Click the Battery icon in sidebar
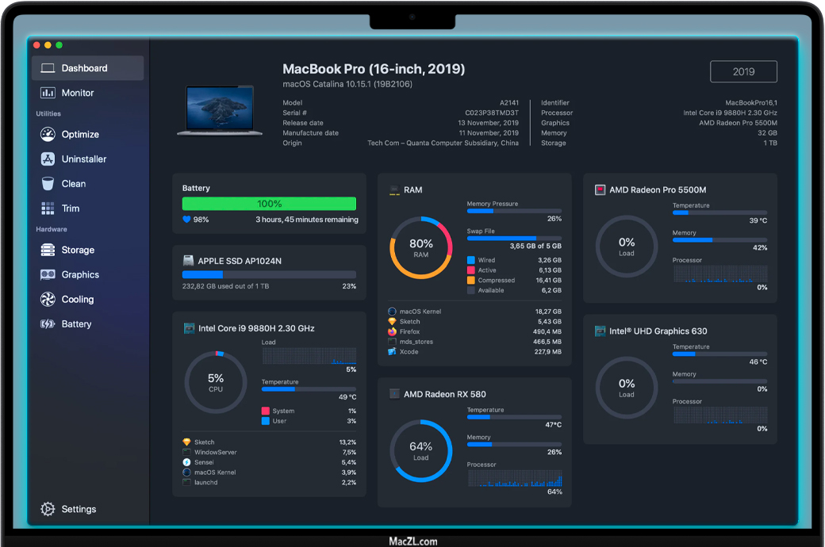The width and height of the screenshot is (825, 547). 48,324
